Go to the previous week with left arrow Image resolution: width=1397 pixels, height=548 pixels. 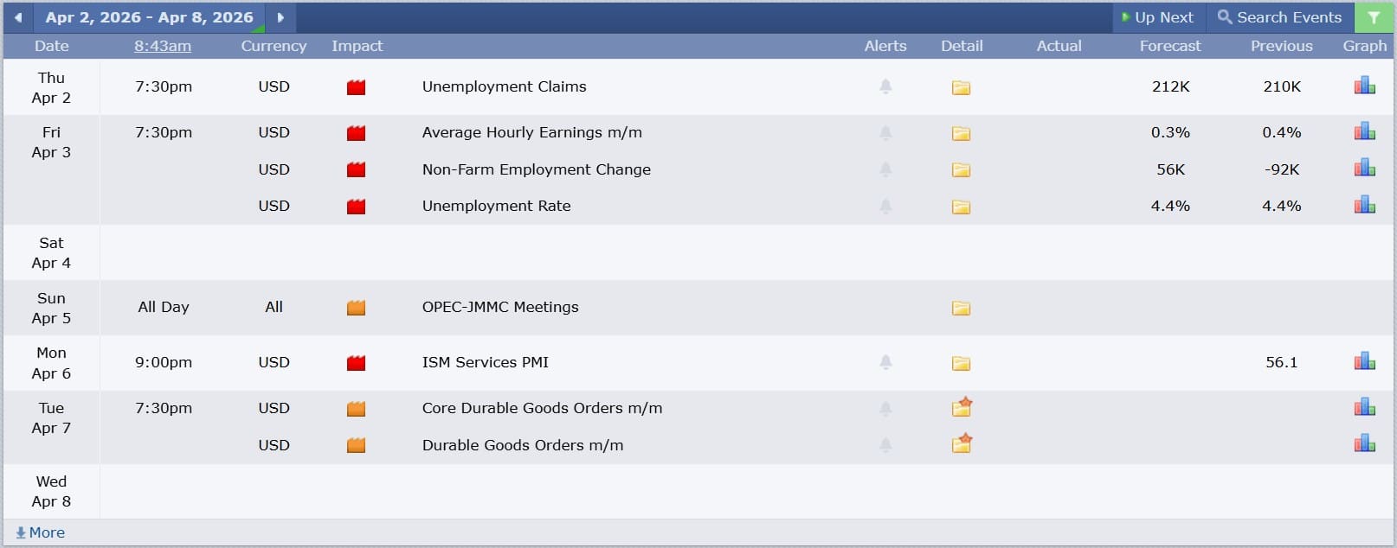[18, 17]
